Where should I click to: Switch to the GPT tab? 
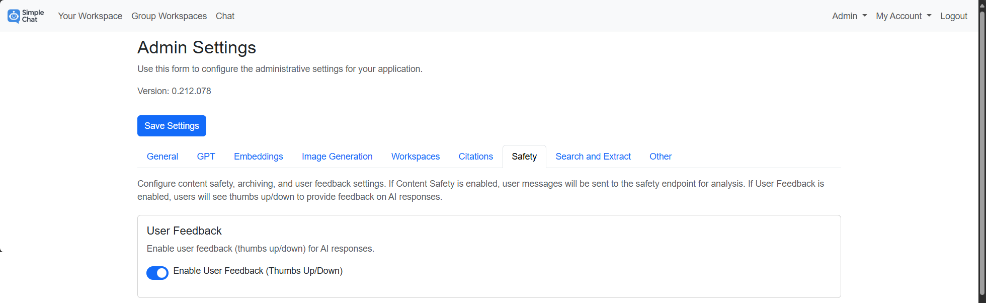pyautogui.click(x=206, y=157)
